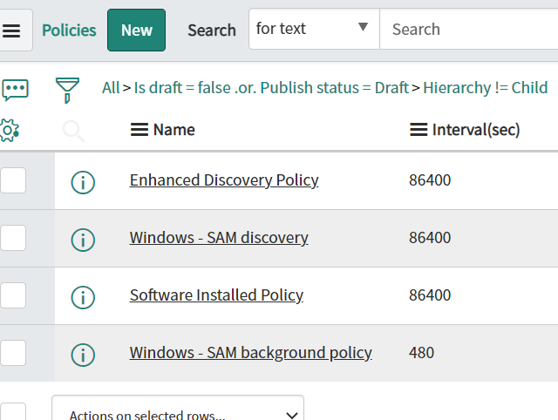
Task: Click the 'All' breadcrumb filter link
Action: click(x=111, y=88)
